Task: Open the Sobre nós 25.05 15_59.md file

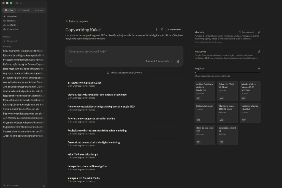Action: [227, 91]
